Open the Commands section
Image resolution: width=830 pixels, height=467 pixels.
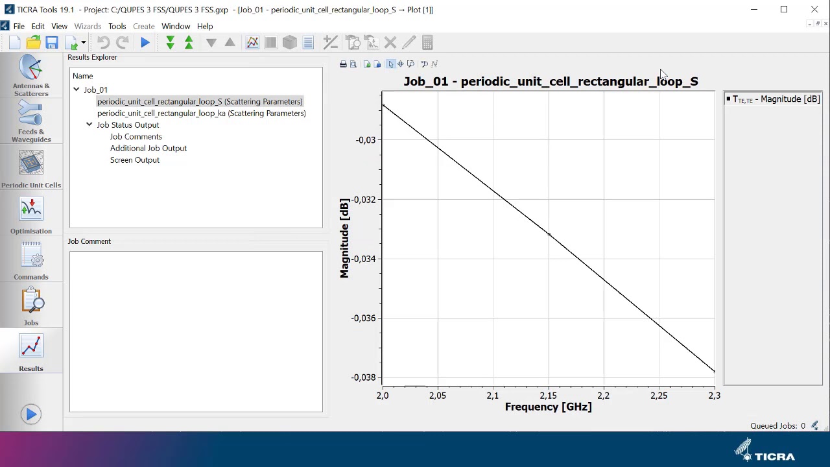click(31, 261)
